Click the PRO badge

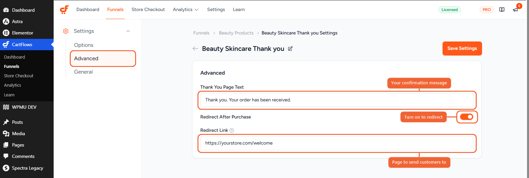pyautogui.click(x=487, y=10)
